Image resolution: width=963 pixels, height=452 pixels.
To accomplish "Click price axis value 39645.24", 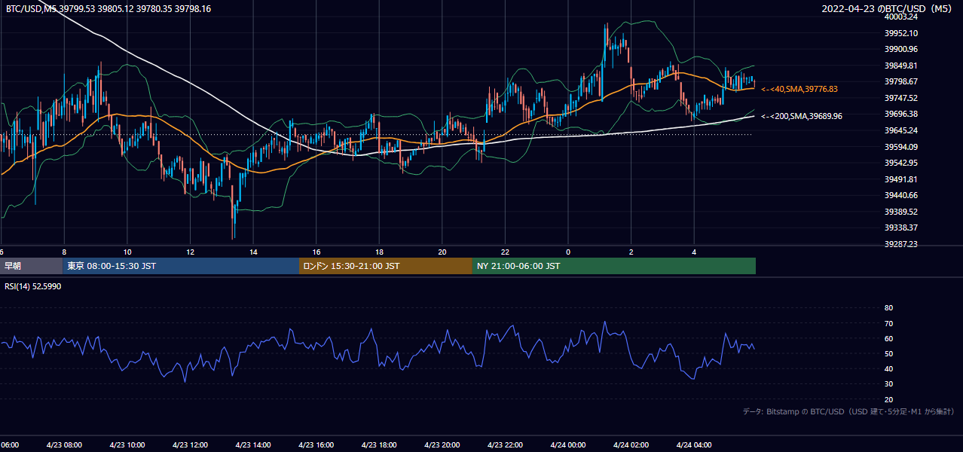I will tap(900, 130).
